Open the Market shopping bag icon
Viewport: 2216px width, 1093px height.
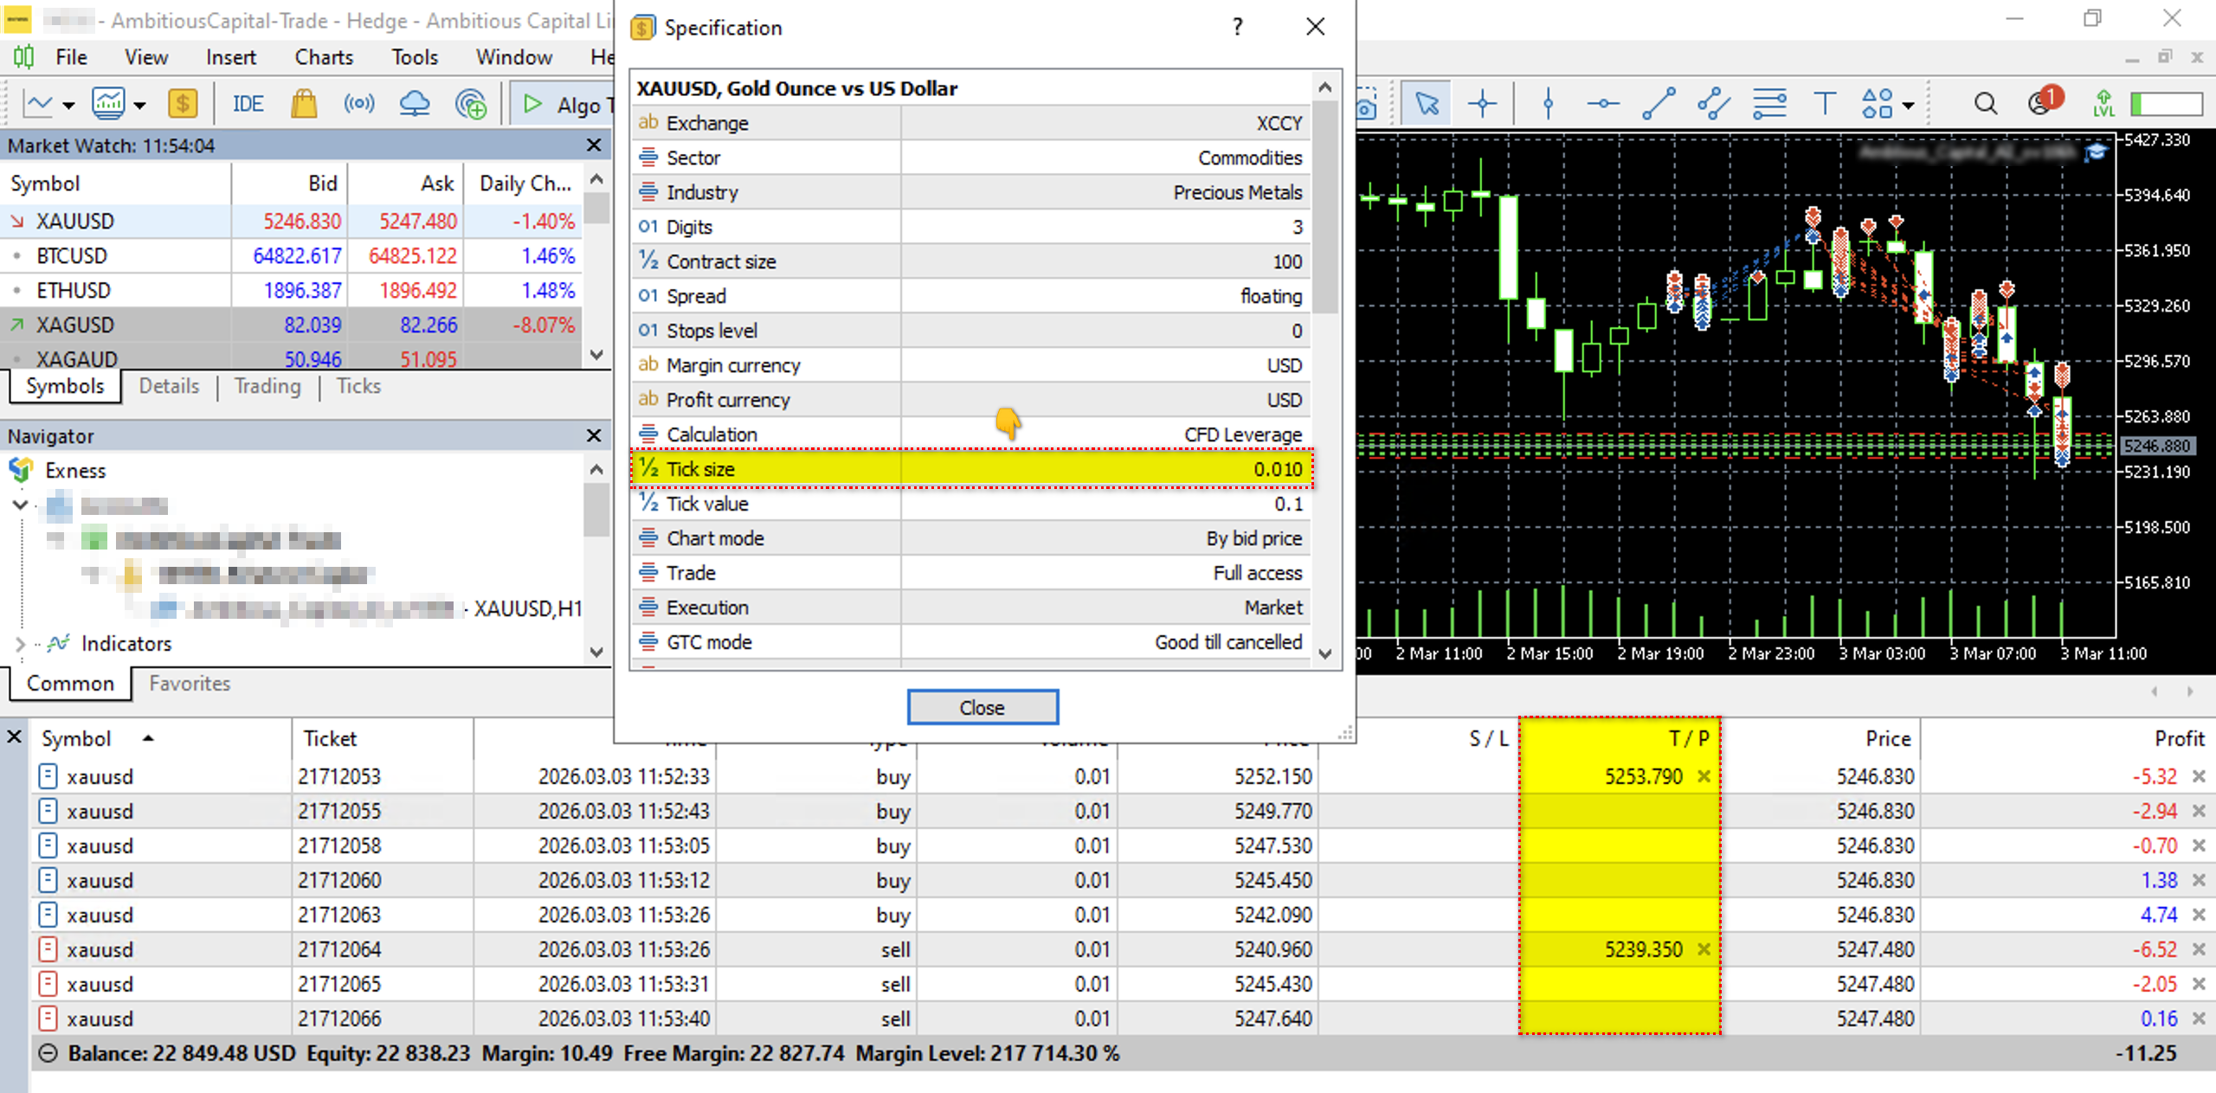[x=304, y=105]
